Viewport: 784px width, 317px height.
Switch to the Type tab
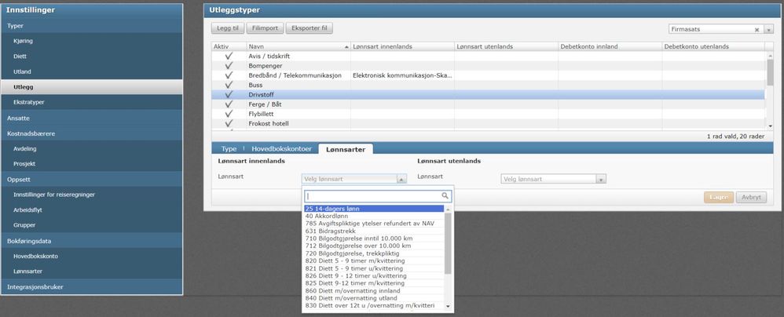[229, 149]
